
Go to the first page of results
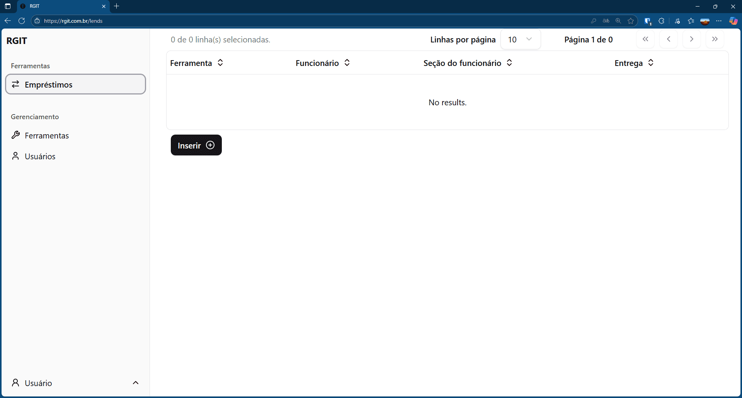(x=645, y=39)
